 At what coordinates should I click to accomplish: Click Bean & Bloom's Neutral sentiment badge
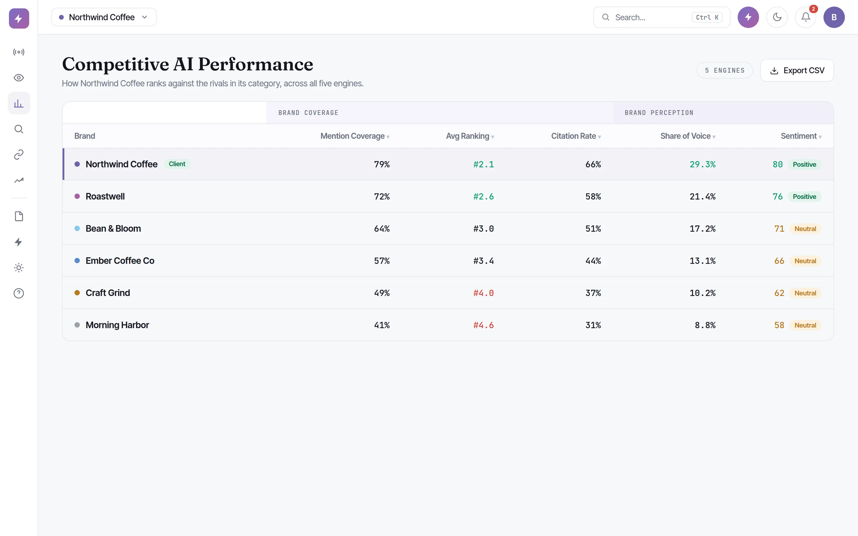805,229
